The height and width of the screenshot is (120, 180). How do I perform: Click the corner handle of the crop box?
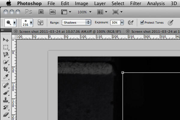[123, 73]
